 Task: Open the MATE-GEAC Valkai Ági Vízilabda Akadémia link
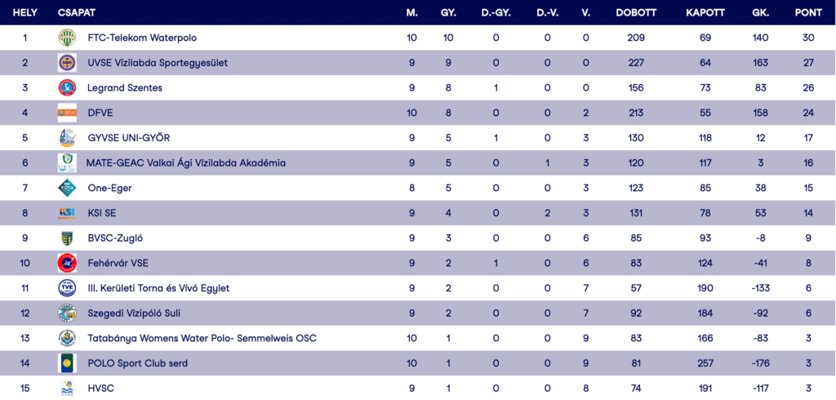click(186, 163)
